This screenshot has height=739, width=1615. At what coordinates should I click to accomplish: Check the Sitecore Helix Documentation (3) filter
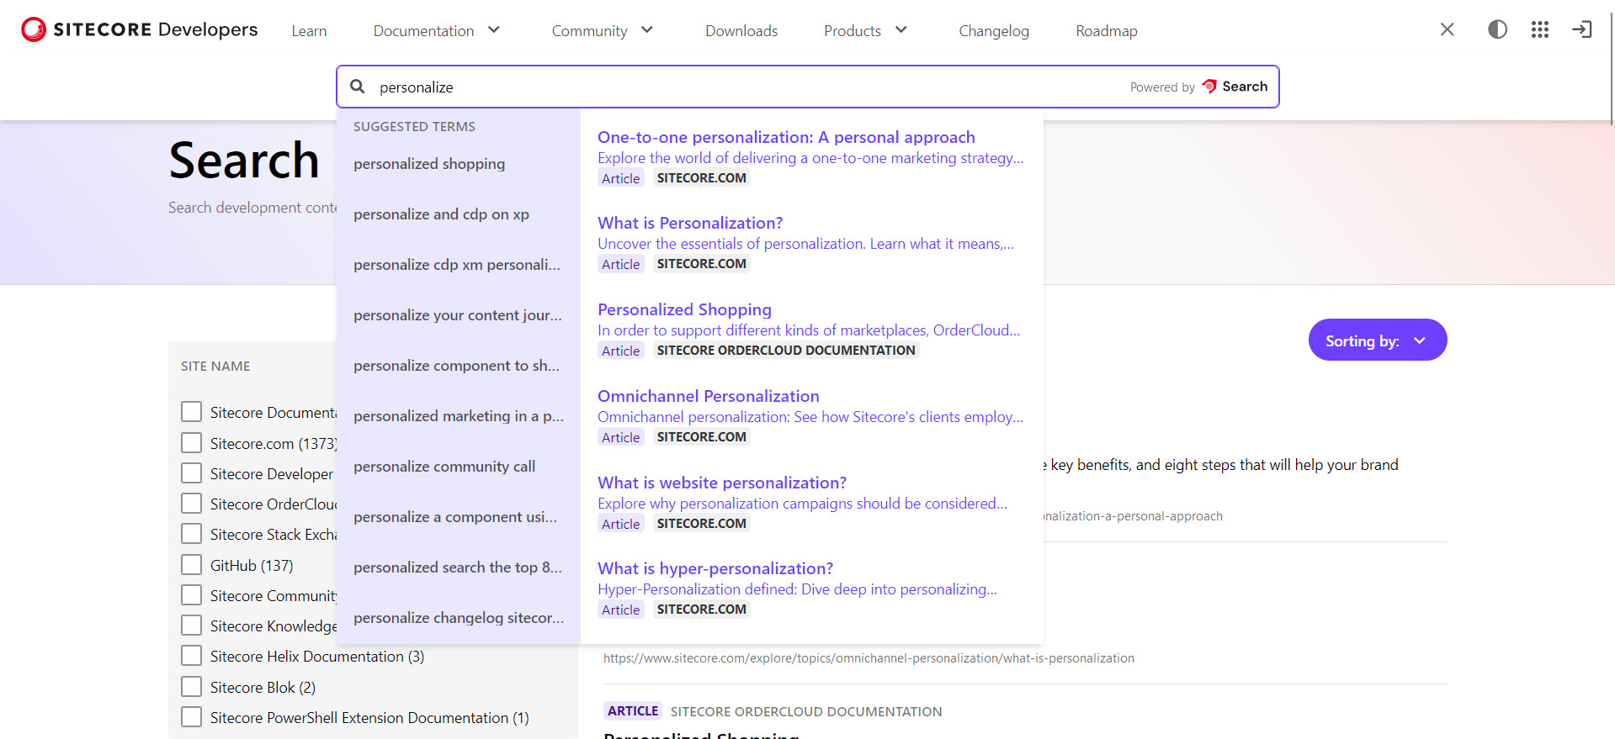(192, 656)
